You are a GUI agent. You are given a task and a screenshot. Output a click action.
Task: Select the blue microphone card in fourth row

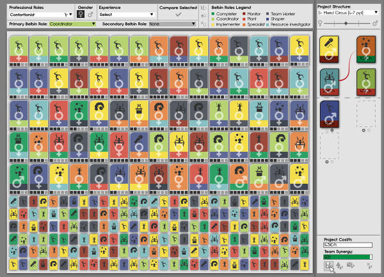[x=139, y=147]
